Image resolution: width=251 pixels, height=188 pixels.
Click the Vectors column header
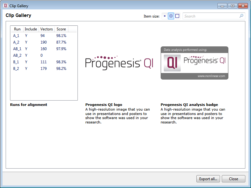tap(46, 29)
